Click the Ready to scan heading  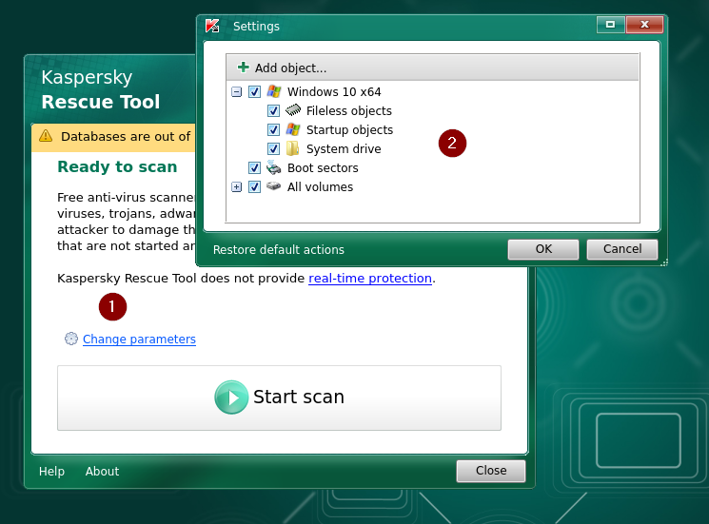tap(117, 166)
